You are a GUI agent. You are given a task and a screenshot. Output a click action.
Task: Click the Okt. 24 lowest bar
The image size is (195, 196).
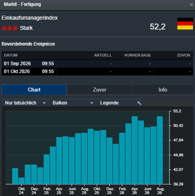point(21,181)
